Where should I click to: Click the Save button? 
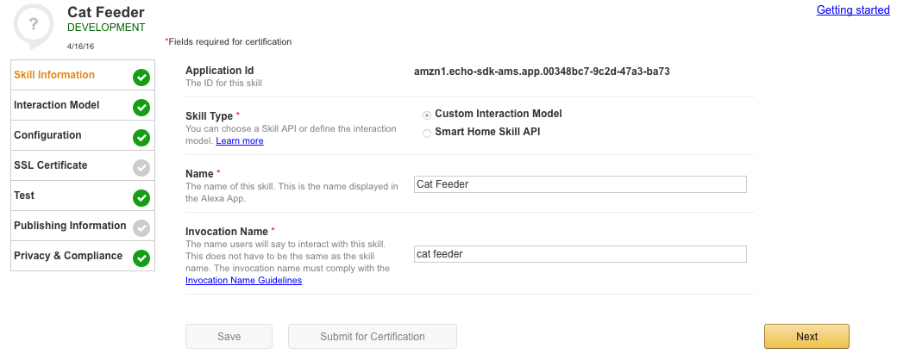tap(229, 337)
